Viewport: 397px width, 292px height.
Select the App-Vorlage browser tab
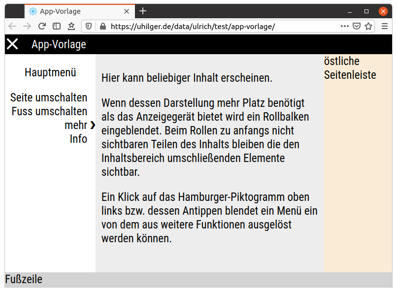tap(80, 11)
